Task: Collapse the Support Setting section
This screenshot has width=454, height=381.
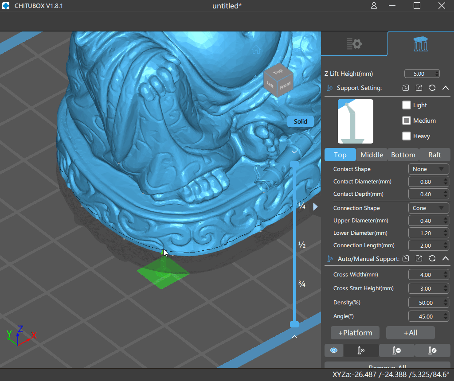Action: click(x=446, y=88)
